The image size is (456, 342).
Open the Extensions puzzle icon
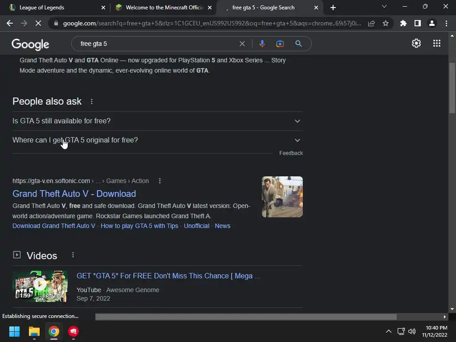click(403, 23)
